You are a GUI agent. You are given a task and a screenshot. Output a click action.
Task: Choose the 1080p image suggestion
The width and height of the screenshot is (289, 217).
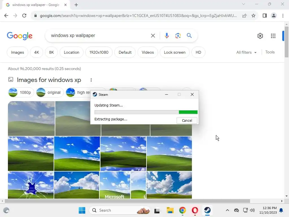click(21, 92)
